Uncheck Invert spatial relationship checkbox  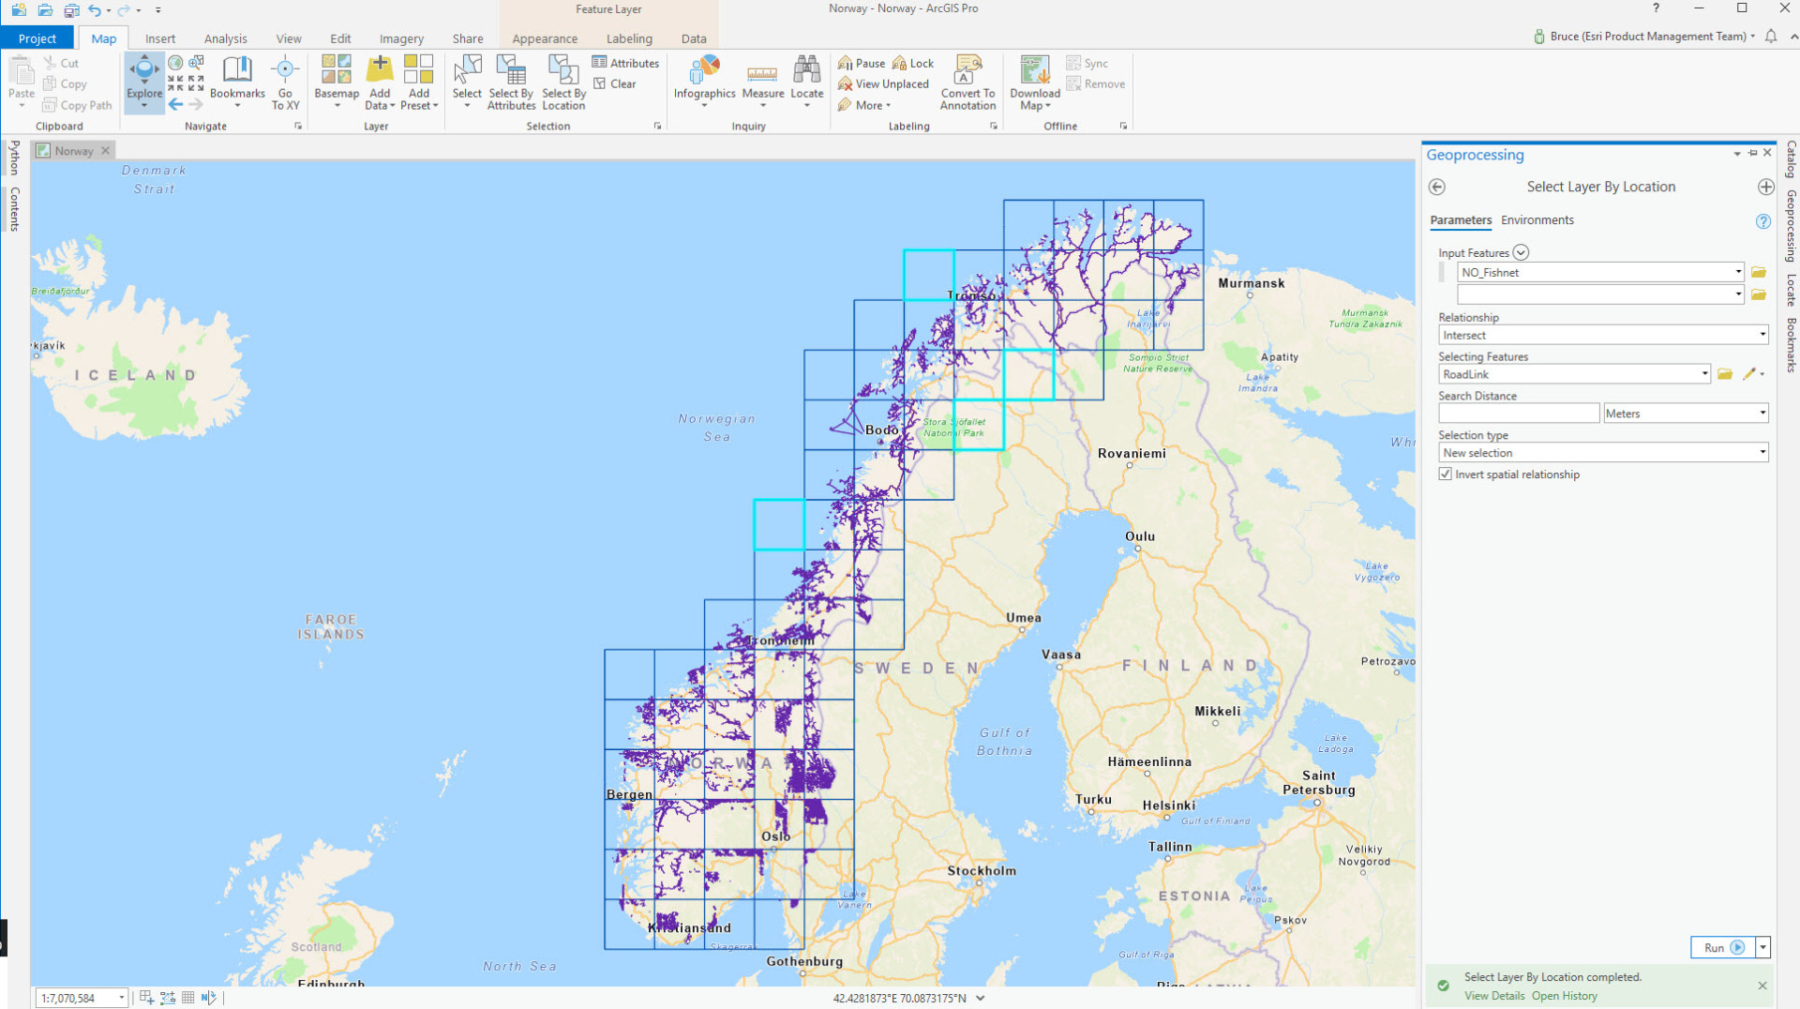(x=1446, y=474)
